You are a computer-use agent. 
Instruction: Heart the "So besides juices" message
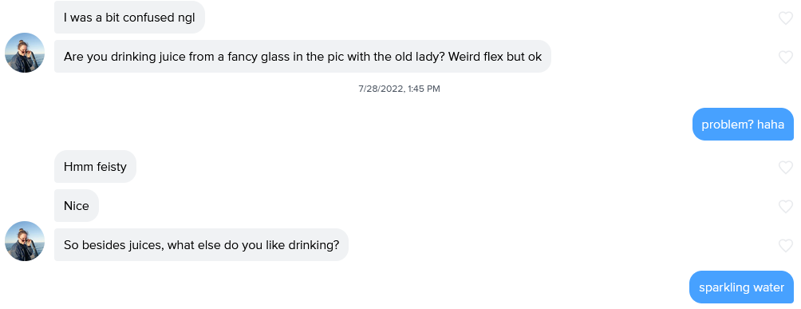785,245
